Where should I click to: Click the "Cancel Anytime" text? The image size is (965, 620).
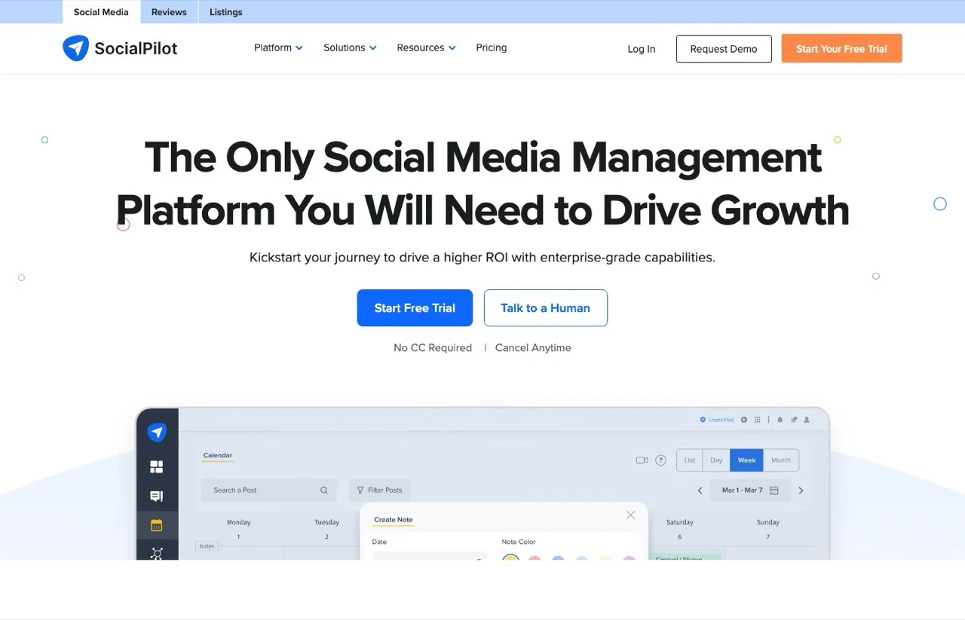pyautogui.click(x=533, y=347)
